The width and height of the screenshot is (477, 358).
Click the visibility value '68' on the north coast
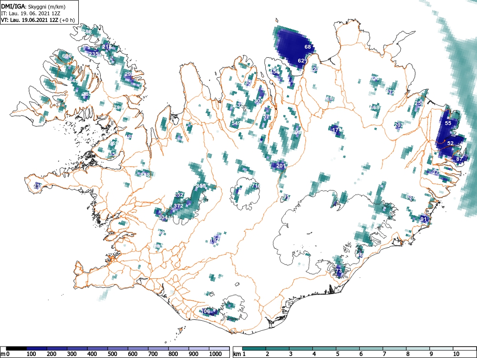click(x=308, y=47)
